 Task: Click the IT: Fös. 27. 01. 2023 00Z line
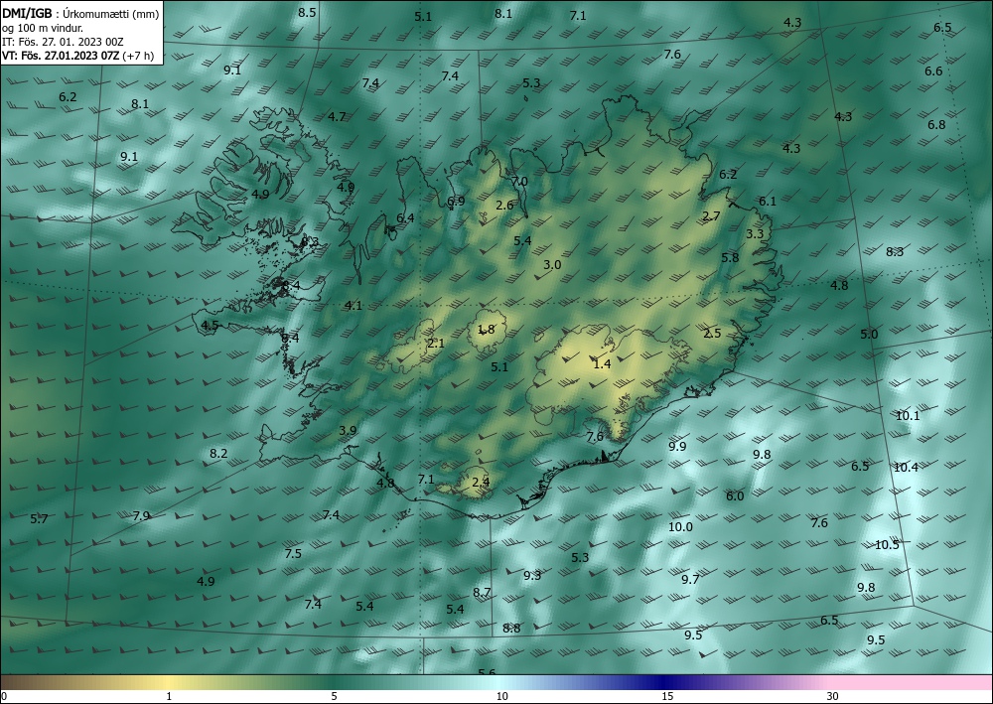[63, 42]
